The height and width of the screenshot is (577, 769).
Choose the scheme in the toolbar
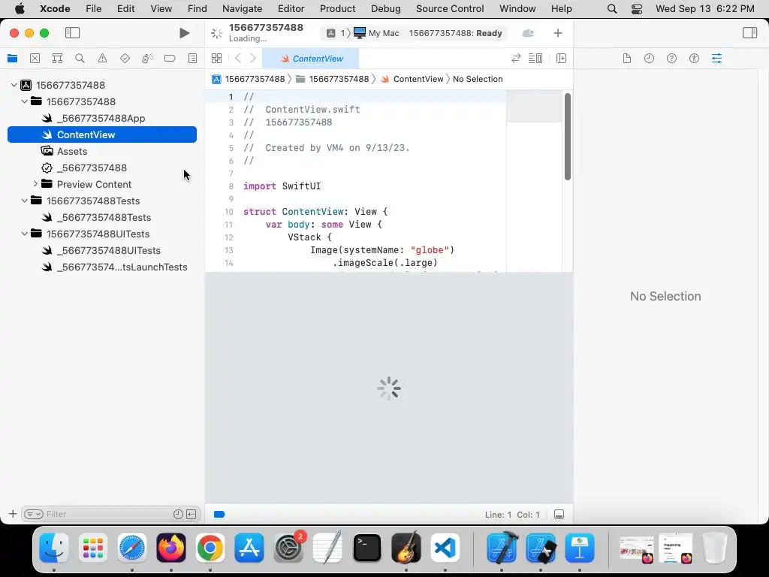335,33
